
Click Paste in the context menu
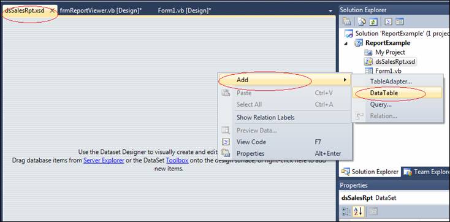[284, 93]
